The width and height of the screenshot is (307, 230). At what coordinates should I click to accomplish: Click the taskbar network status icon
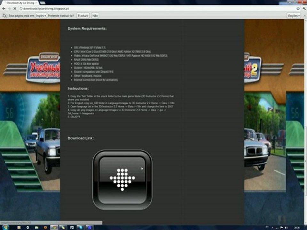click(x=277, y=228)
